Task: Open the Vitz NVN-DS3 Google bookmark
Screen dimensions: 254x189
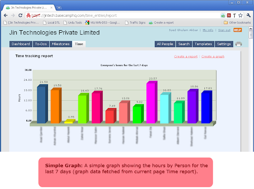Action: click(x=102, y=23)
